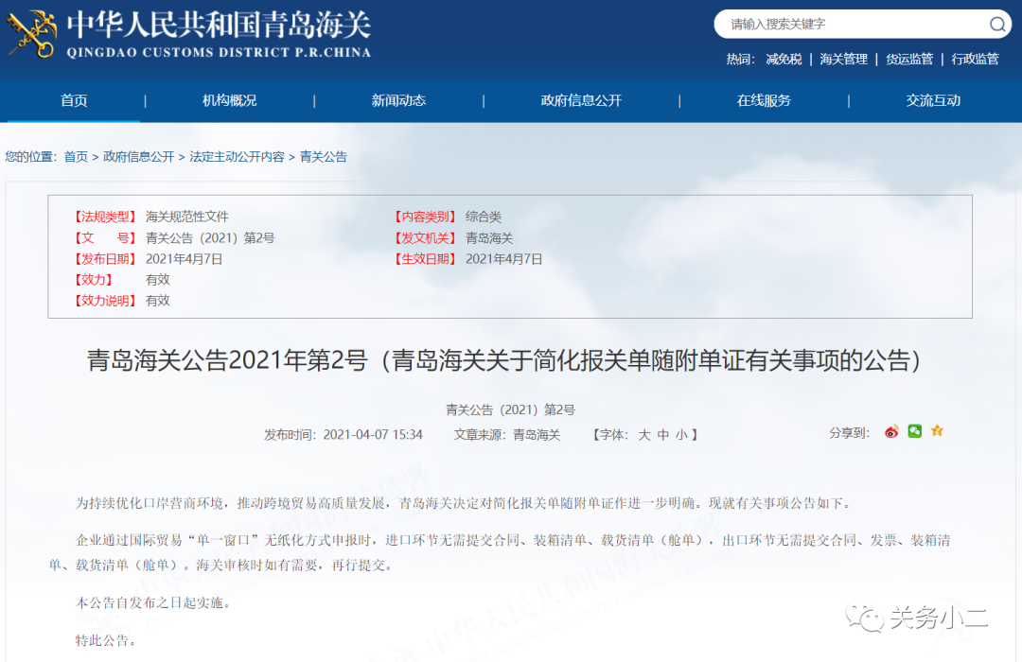The image size is (1022, 662).
Task: Switch to the 首页 navigation tab
Action: pos(72,100)
